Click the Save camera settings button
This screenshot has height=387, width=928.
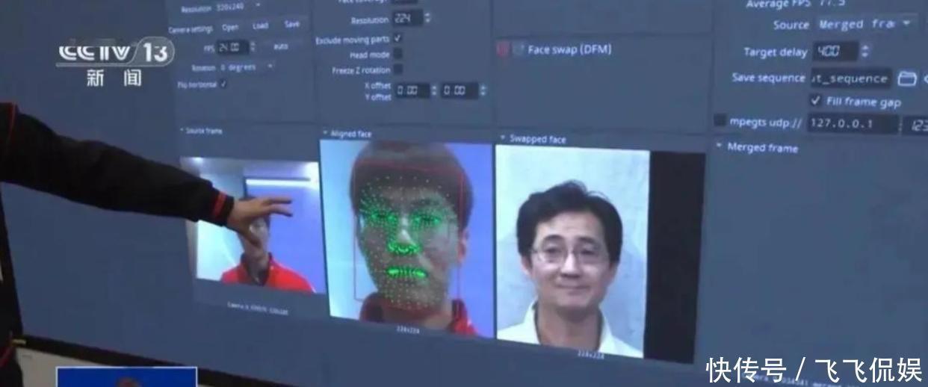(x=291, y=24)
